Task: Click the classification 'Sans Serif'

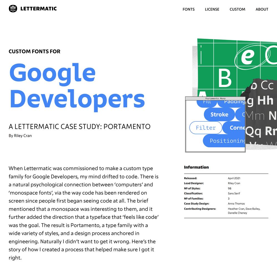Action: click(x=234, y=193)
